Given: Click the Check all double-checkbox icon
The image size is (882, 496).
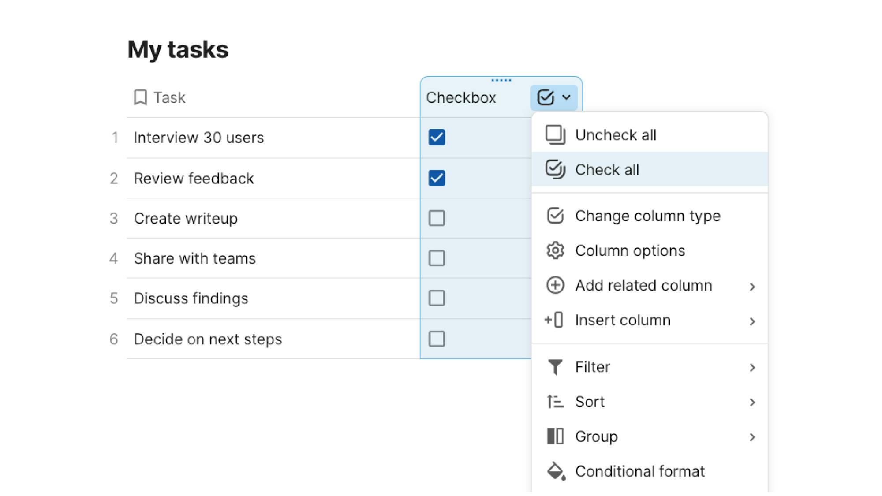Looking at the screenshot, I should point(555,169).
